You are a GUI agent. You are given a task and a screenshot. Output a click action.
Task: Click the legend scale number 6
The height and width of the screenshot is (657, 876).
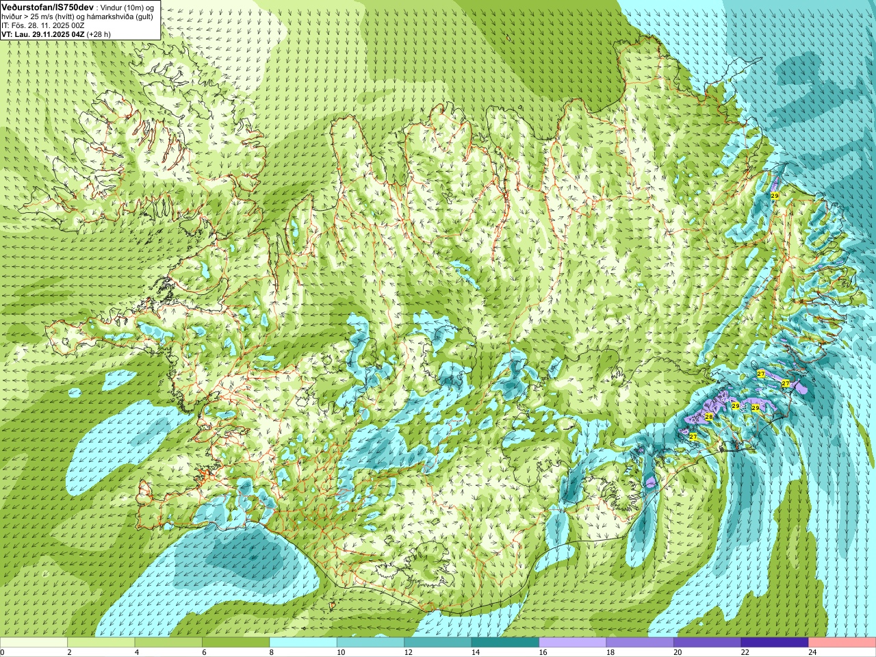pos(204,652)
